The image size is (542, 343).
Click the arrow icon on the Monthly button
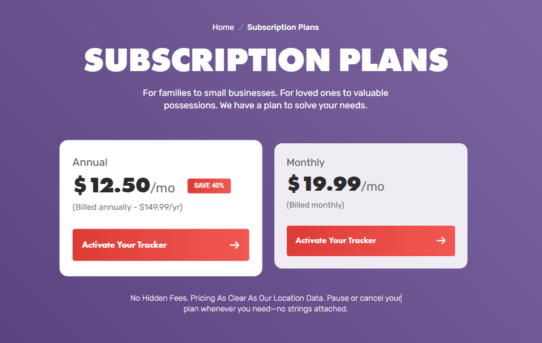[440, 241]
